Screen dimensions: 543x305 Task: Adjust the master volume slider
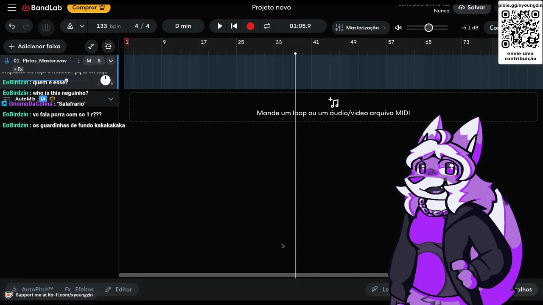(x=428, y=28)
